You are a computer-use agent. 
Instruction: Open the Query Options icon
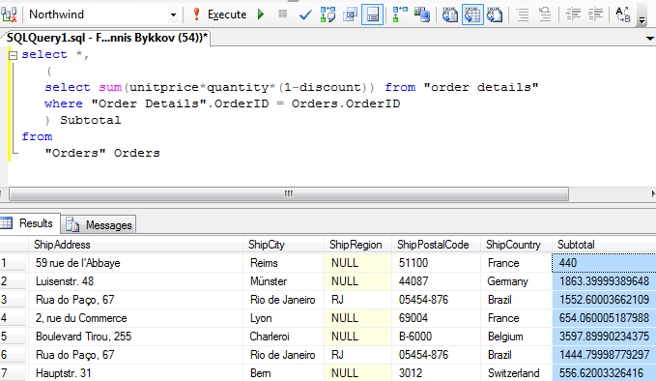tap(350, 15)
